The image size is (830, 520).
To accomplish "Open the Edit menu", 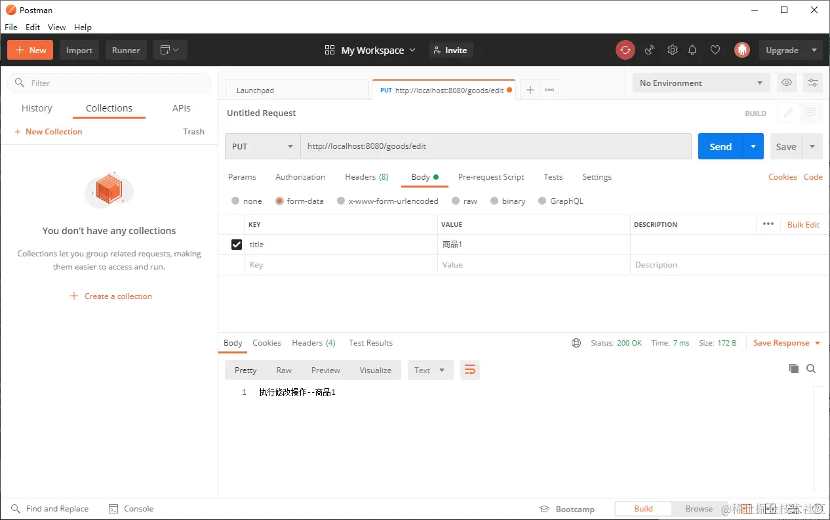I will pos(33,27).
